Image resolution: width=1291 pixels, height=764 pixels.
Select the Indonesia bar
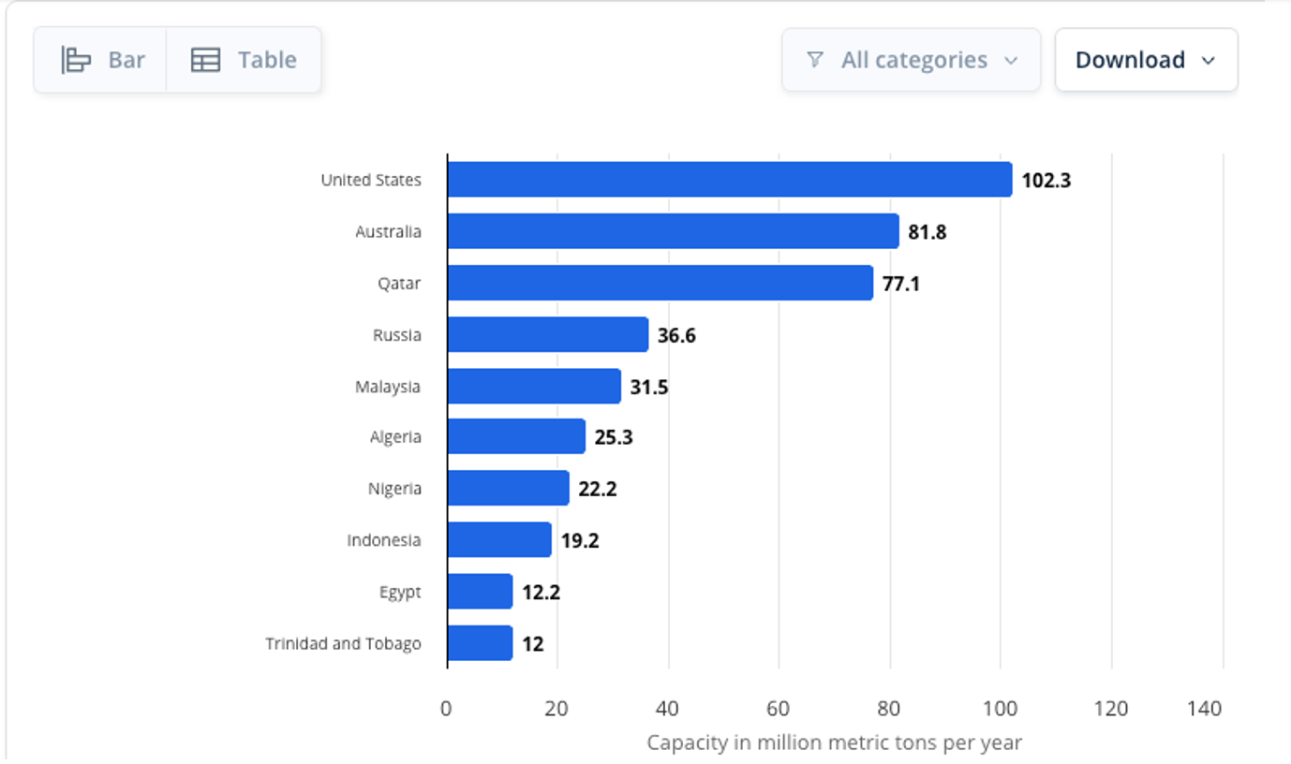pos(499,539)
